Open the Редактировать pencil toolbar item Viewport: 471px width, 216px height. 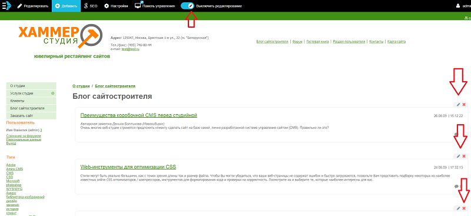(x=33, y=6)
